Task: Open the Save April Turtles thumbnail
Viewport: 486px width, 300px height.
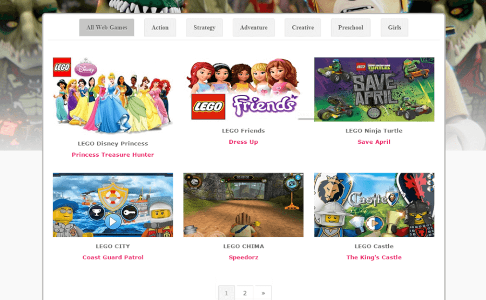Action: click(x=374, y=89)
